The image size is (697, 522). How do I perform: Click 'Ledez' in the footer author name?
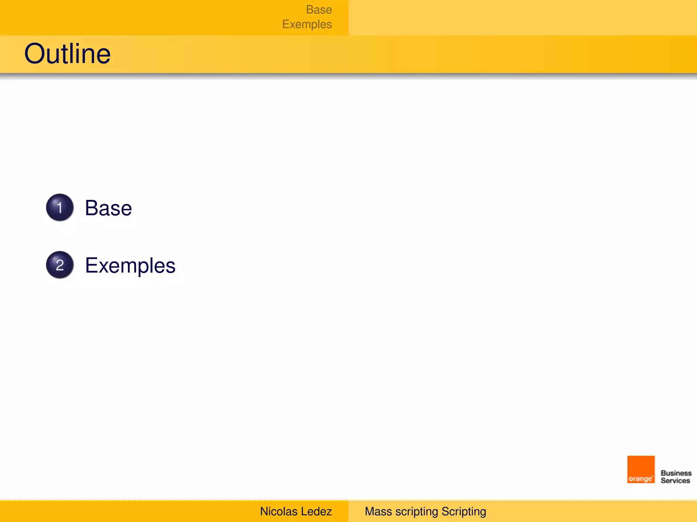click(316, 511)
